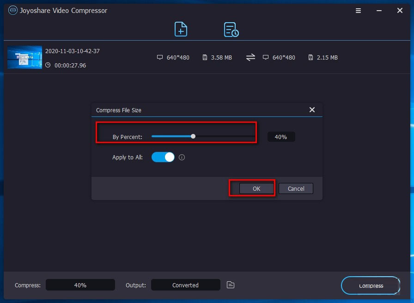Open the Joyoshare logo icon

(12, 10)
